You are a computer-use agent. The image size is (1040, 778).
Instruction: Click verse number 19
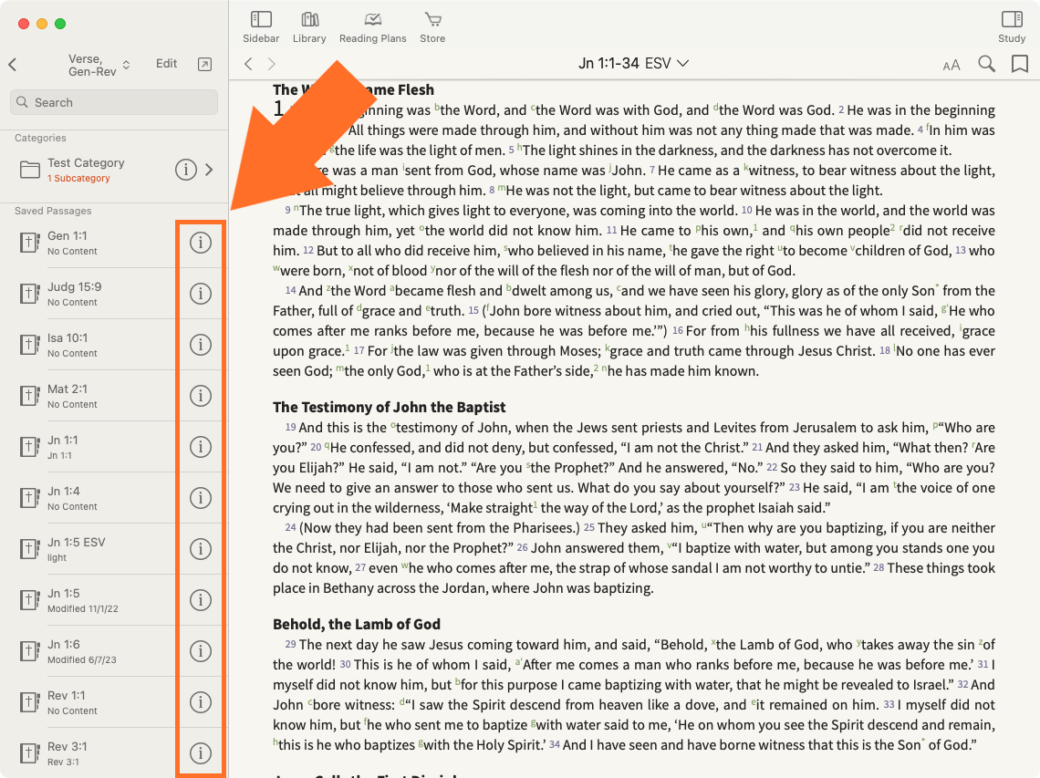pos(290,427)
